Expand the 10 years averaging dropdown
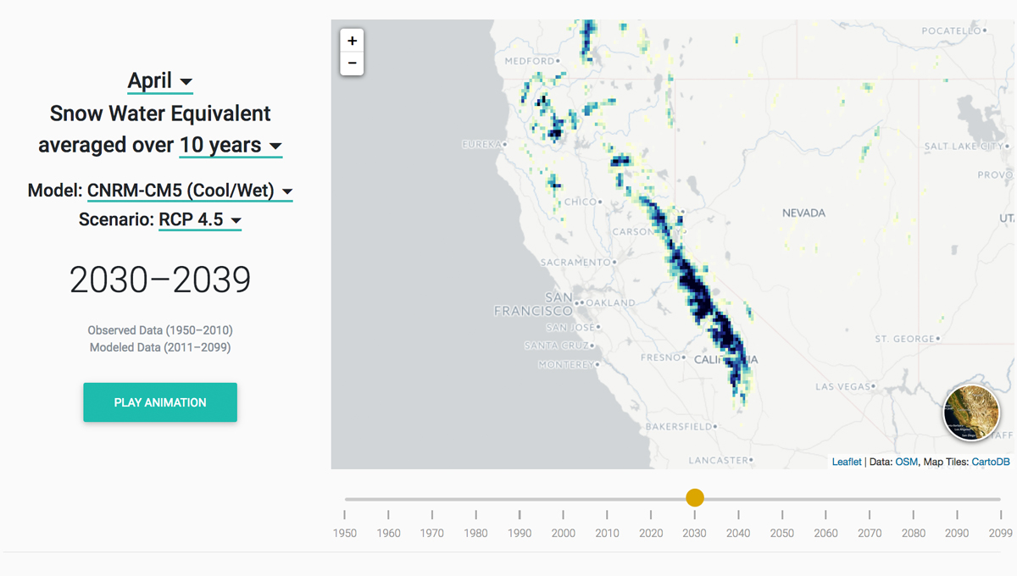Viewport: 1017px width, 576px height. (x=231, y=146)
